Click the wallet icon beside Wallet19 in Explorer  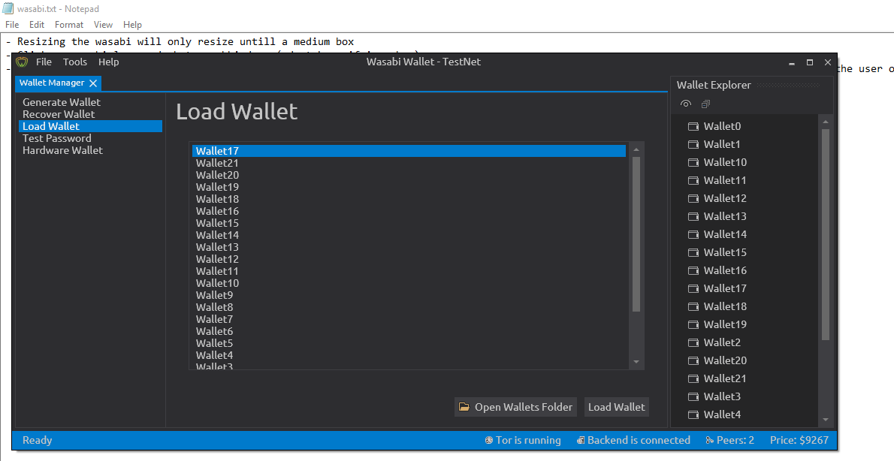point(693,325)
